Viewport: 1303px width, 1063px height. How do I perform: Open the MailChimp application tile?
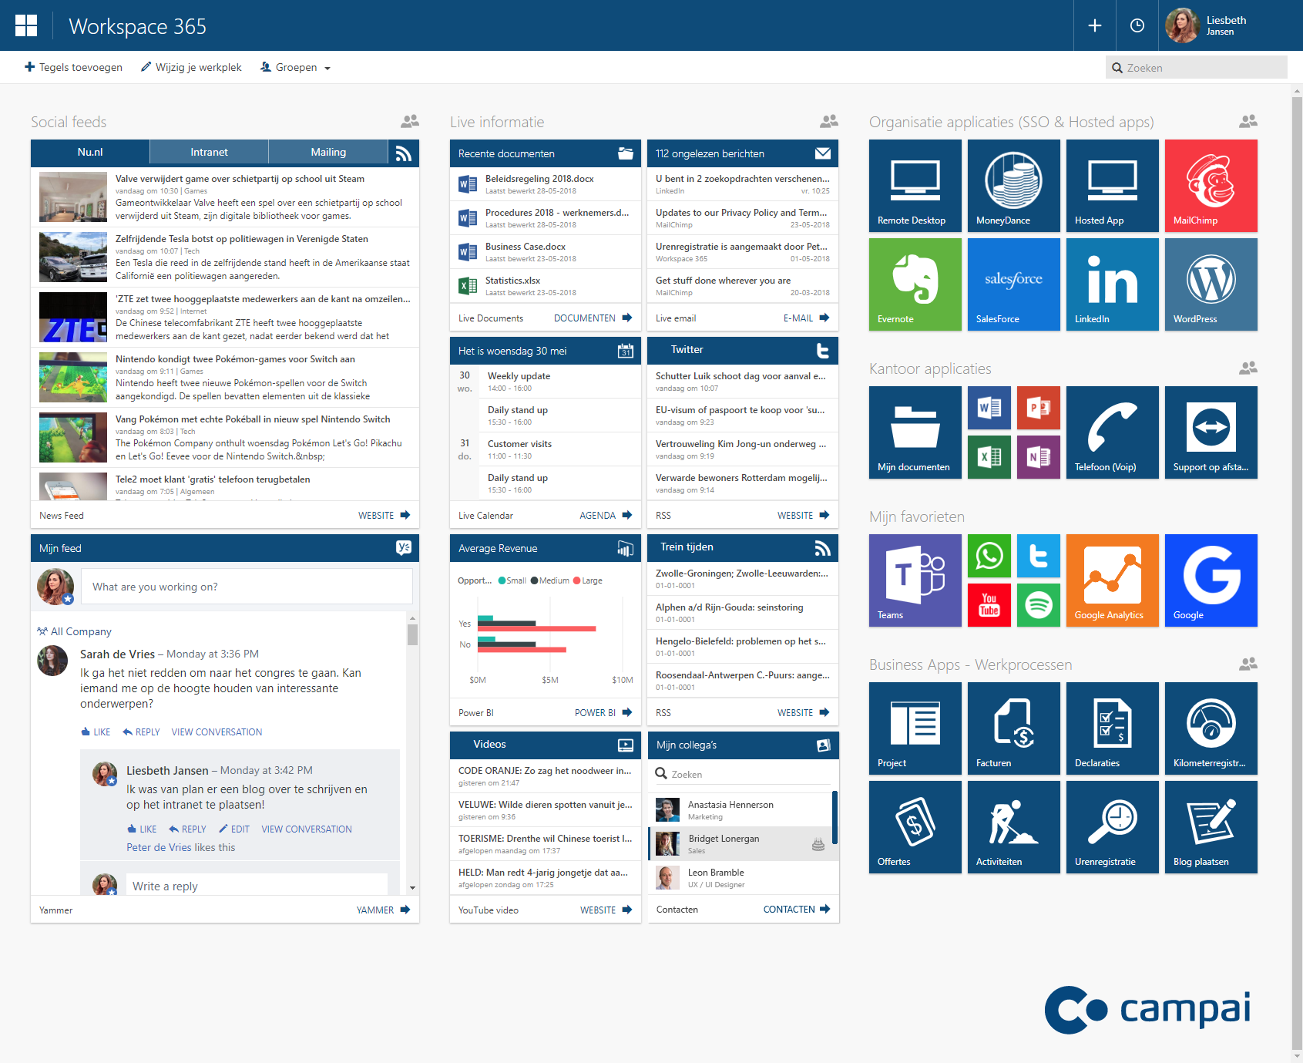tap(1211, 185)
